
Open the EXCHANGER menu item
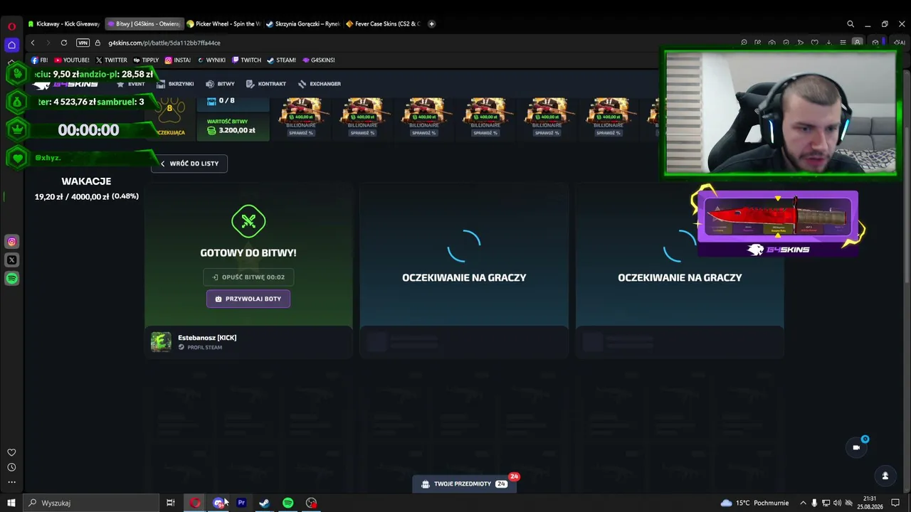point(320,84)
